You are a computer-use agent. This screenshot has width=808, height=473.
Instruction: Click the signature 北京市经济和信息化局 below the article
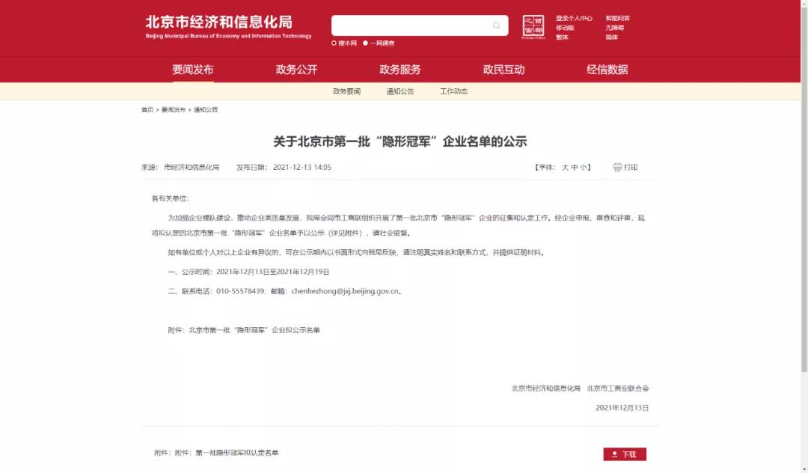click(x=545, y=388)
